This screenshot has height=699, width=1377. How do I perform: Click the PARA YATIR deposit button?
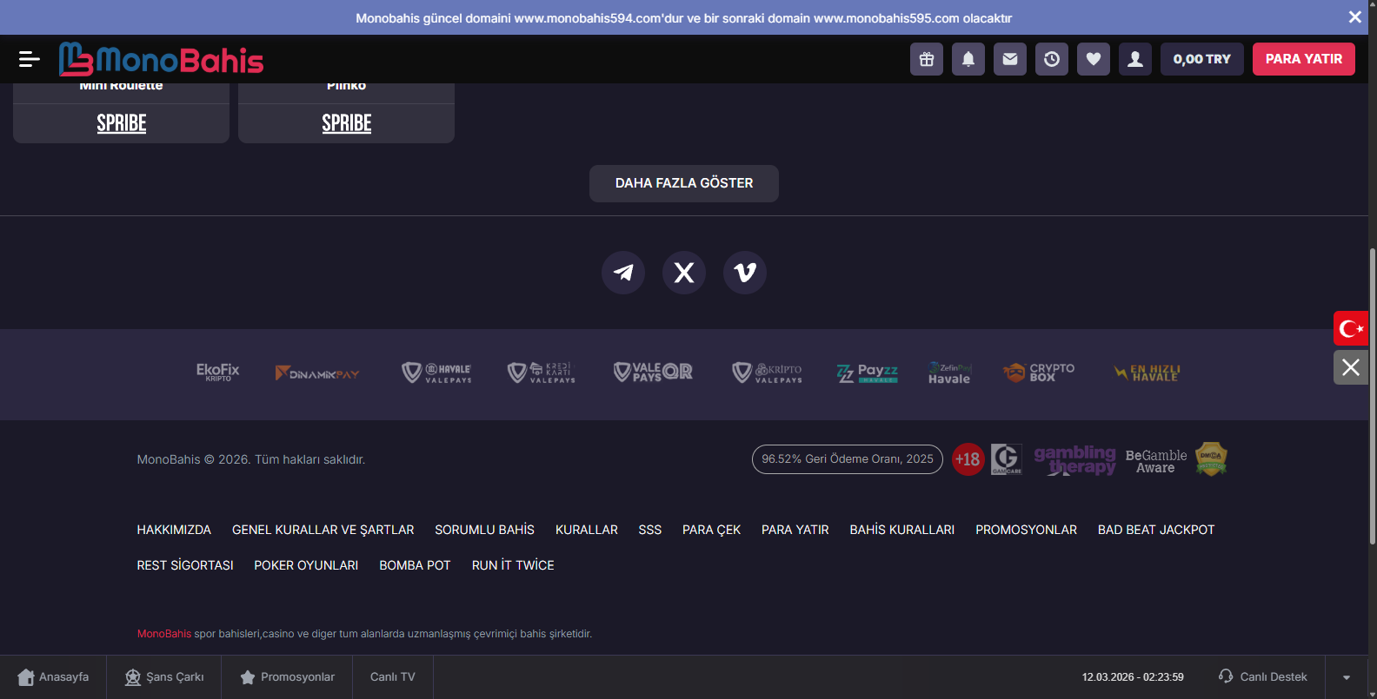(1303, 59)
